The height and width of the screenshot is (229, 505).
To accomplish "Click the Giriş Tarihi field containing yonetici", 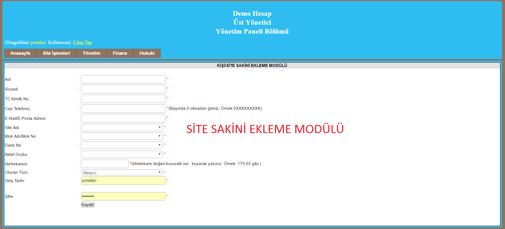I will pos(123,180).
